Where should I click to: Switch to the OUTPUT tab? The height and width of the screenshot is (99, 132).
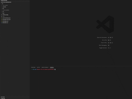38,67
